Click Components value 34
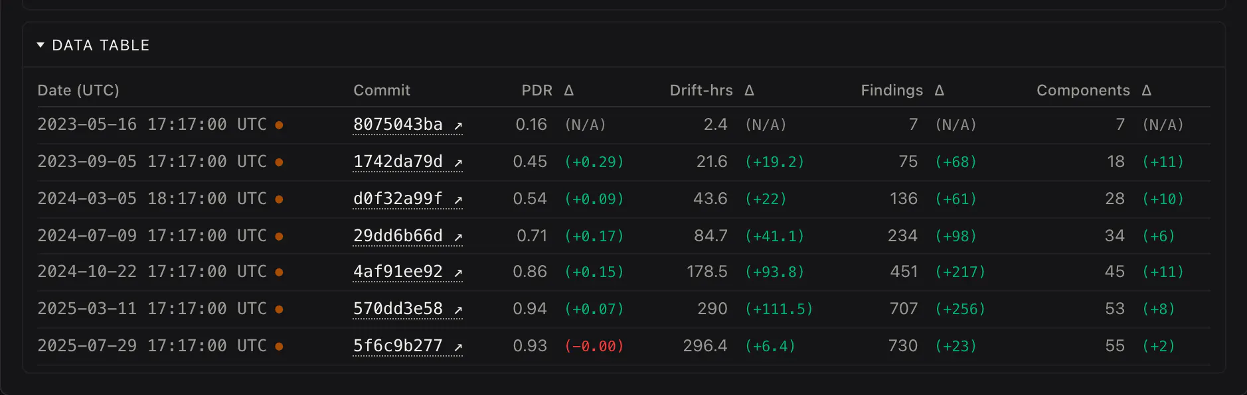 pyautogui.click(x=1115, y=236)
